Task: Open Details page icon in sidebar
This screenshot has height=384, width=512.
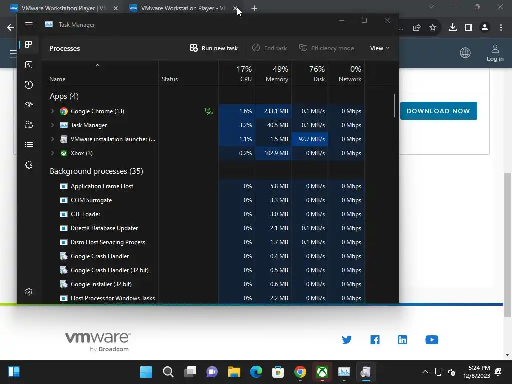Action: point(29,144)
